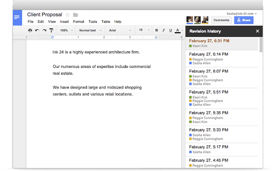Click the redo arrow icon
This screenshot has width=274, height=171.
click(x=44, y=30)
